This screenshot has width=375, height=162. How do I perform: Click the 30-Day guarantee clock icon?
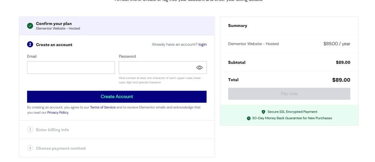point(249,118)
